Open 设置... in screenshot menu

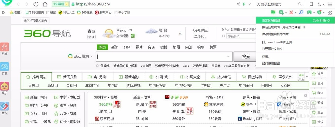(295, 57)
